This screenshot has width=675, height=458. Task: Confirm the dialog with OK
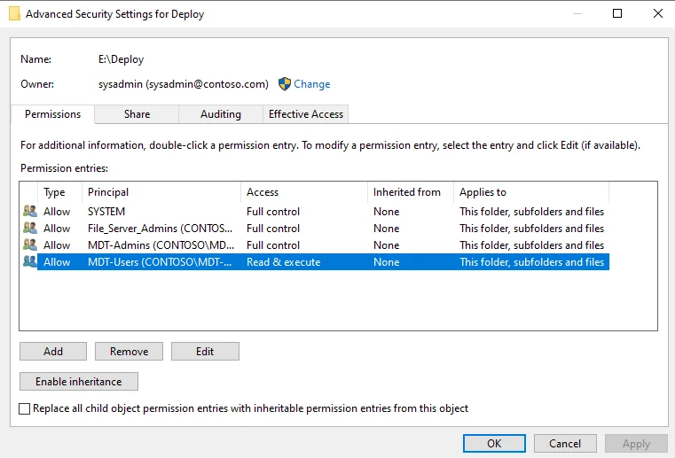(x=494, y=443)
